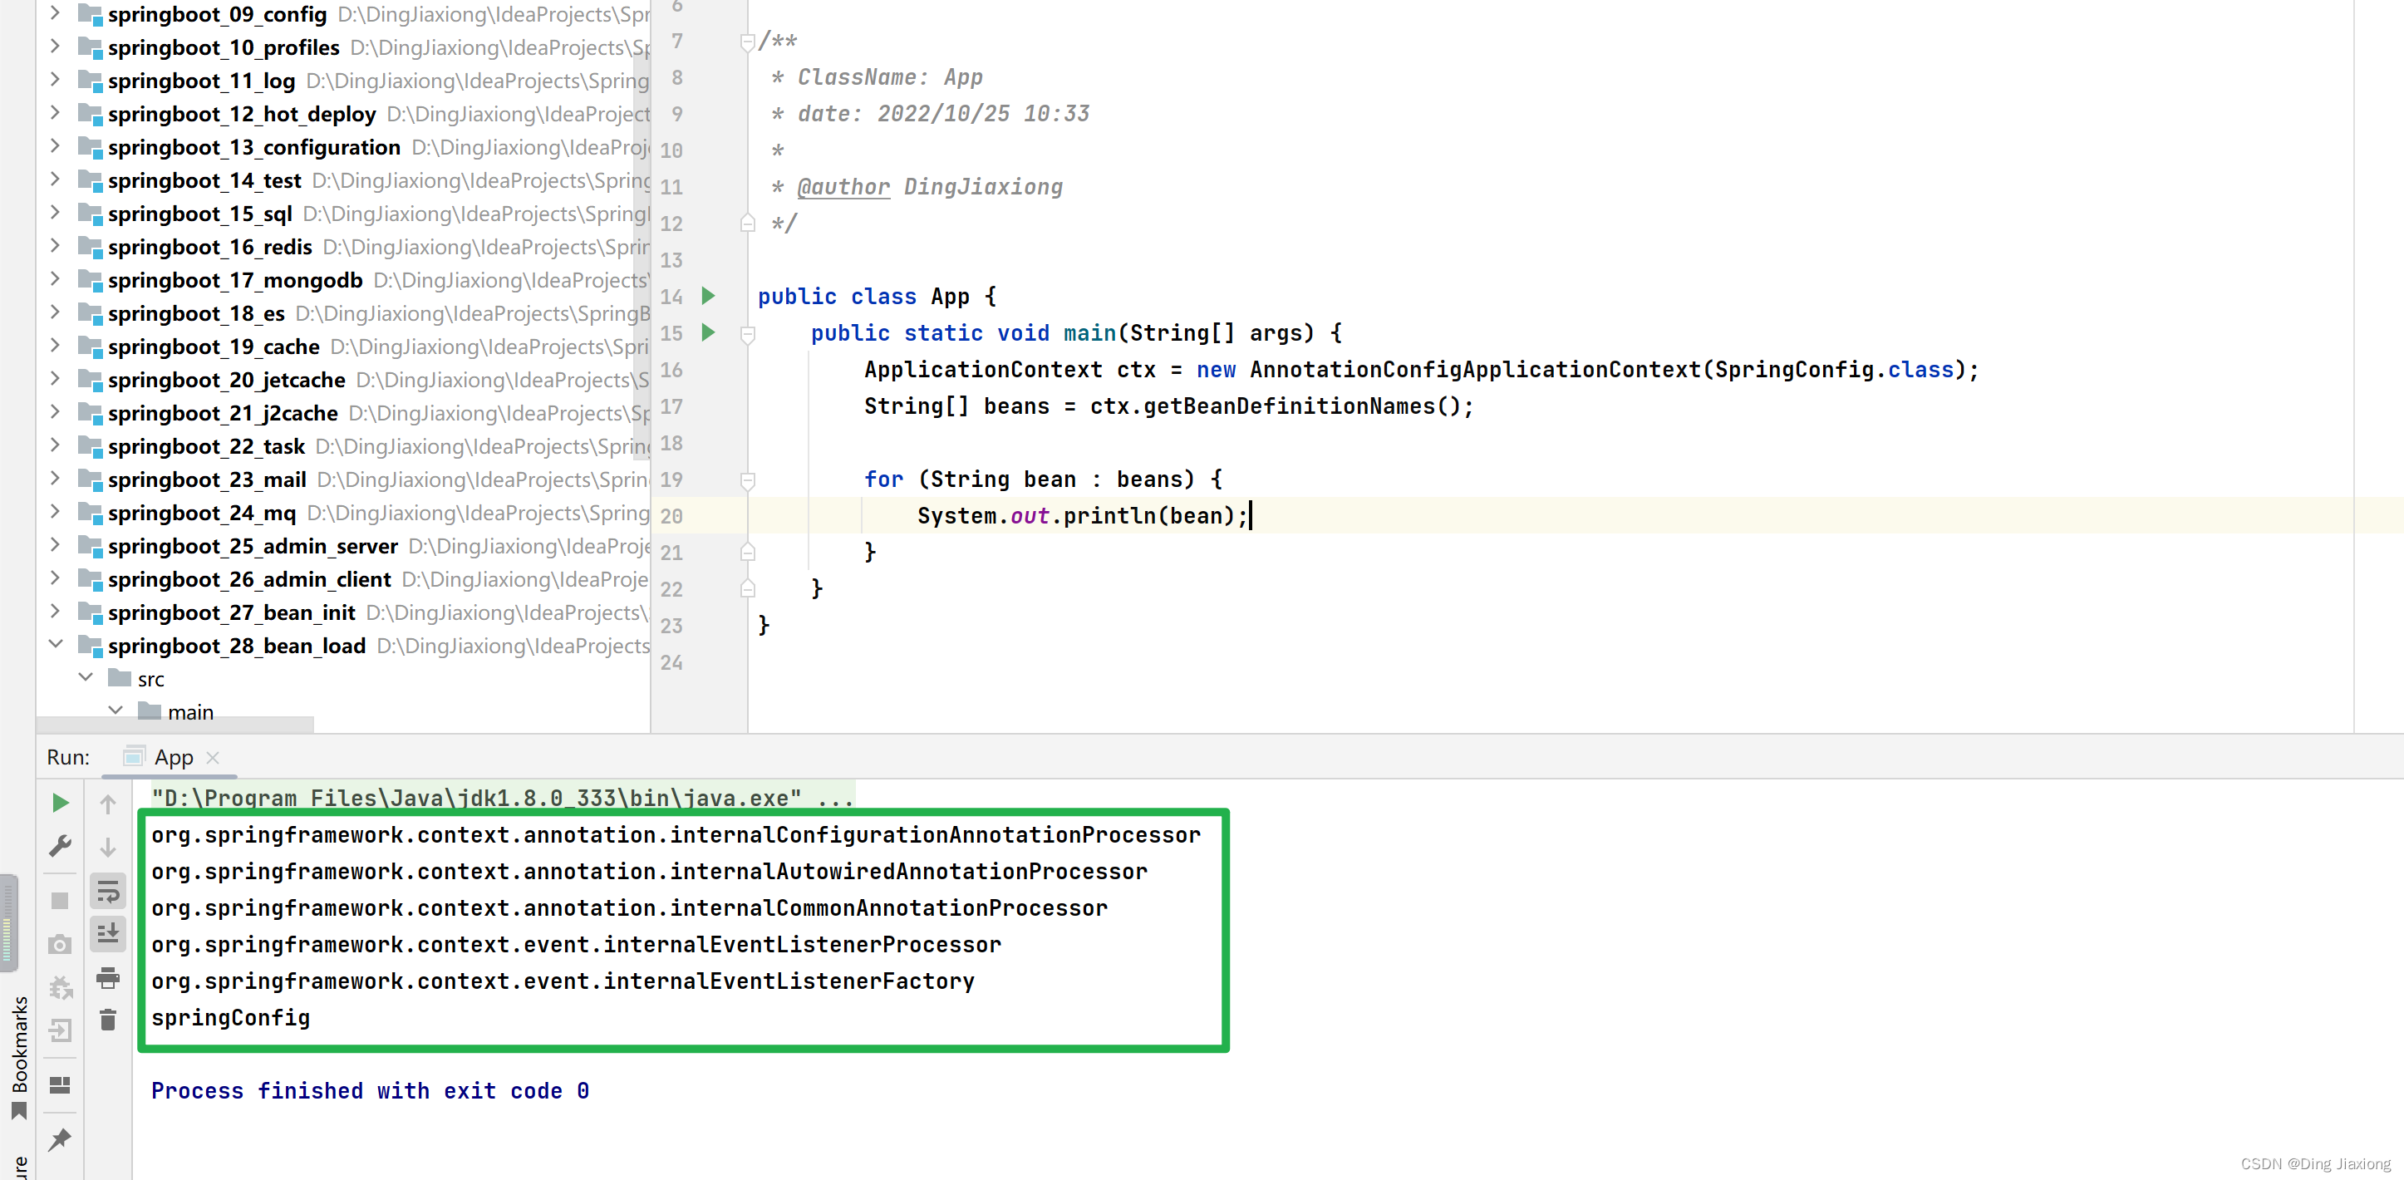Click the bug settings icon in Run toolbar

(61, 988)
